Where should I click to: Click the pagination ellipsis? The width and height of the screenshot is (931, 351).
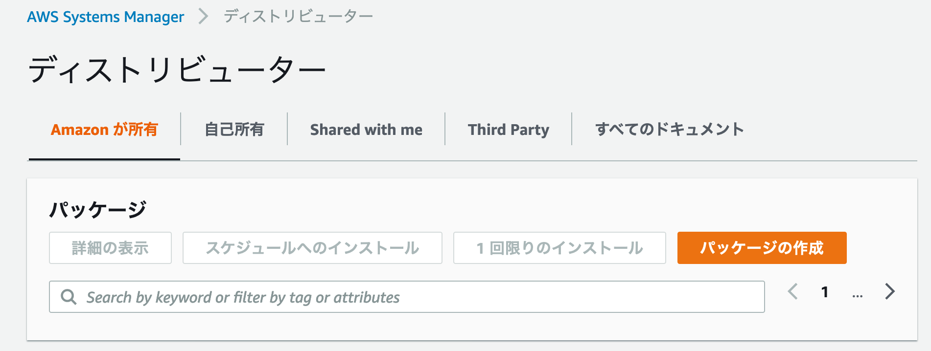pos(857,293)
